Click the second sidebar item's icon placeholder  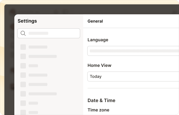(23, 56)
